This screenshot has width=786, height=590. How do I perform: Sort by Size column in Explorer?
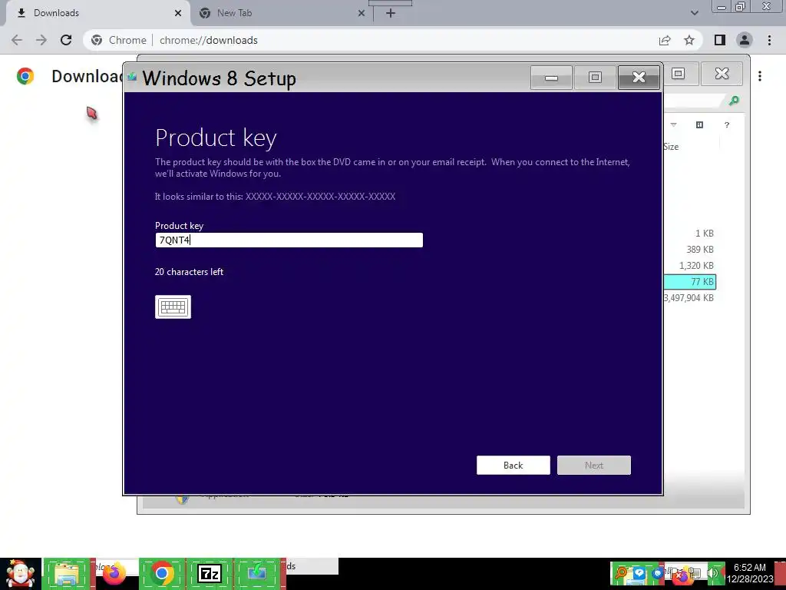point(671,147)
